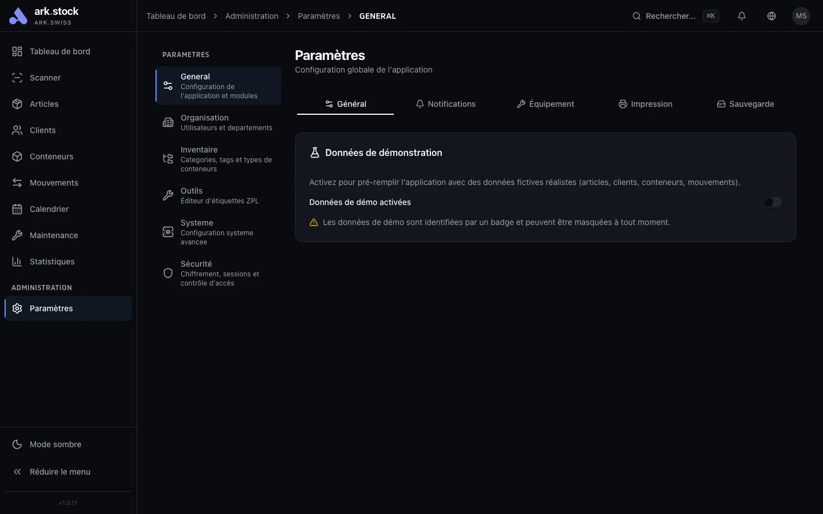Viewport: 823px width, 514px height.
Task: Open the notifications bell icon
Action: click(x=742, y=16)
